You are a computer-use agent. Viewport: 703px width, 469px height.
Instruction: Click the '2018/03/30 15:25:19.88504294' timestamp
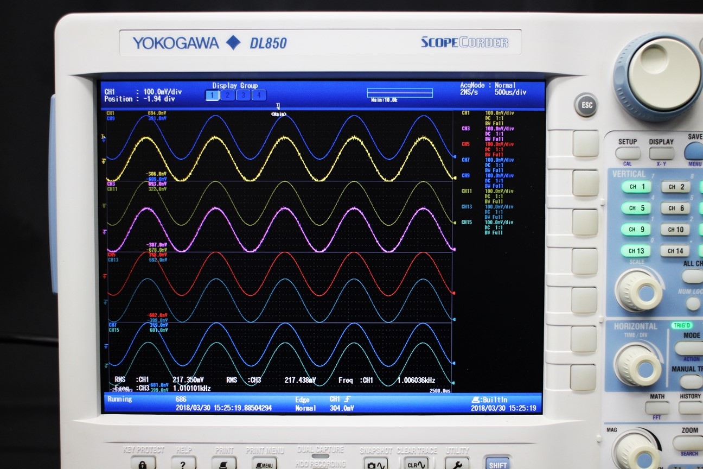point(223,408)
